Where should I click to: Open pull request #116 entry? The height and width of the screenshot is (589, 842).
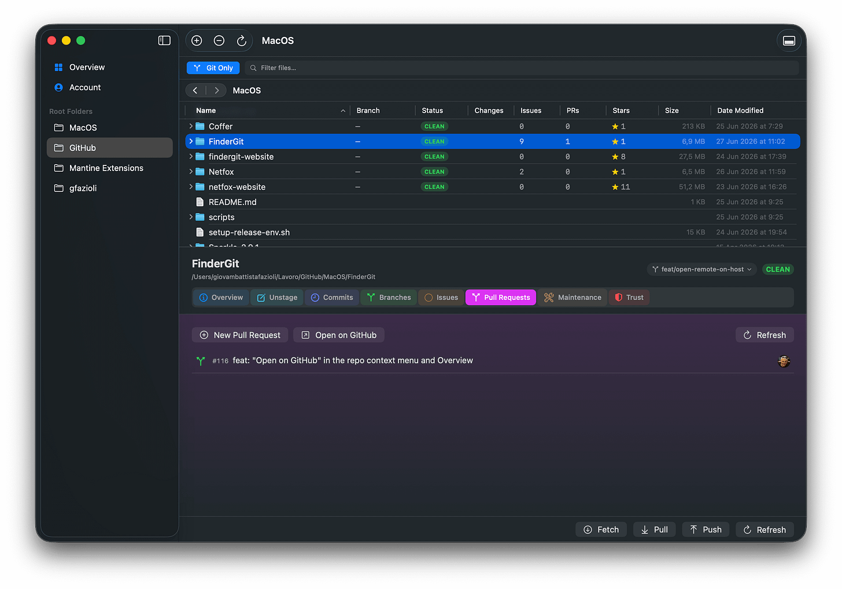point(493,361)
